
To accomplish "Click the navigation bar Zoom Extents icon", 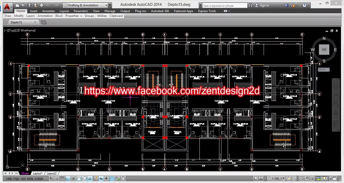I will coord(336,103).
